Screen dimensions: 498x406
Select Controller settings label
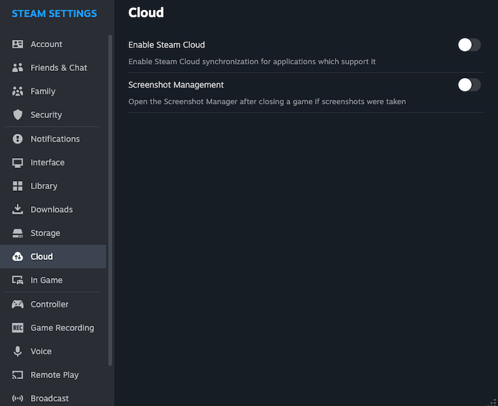click(50, 304)
